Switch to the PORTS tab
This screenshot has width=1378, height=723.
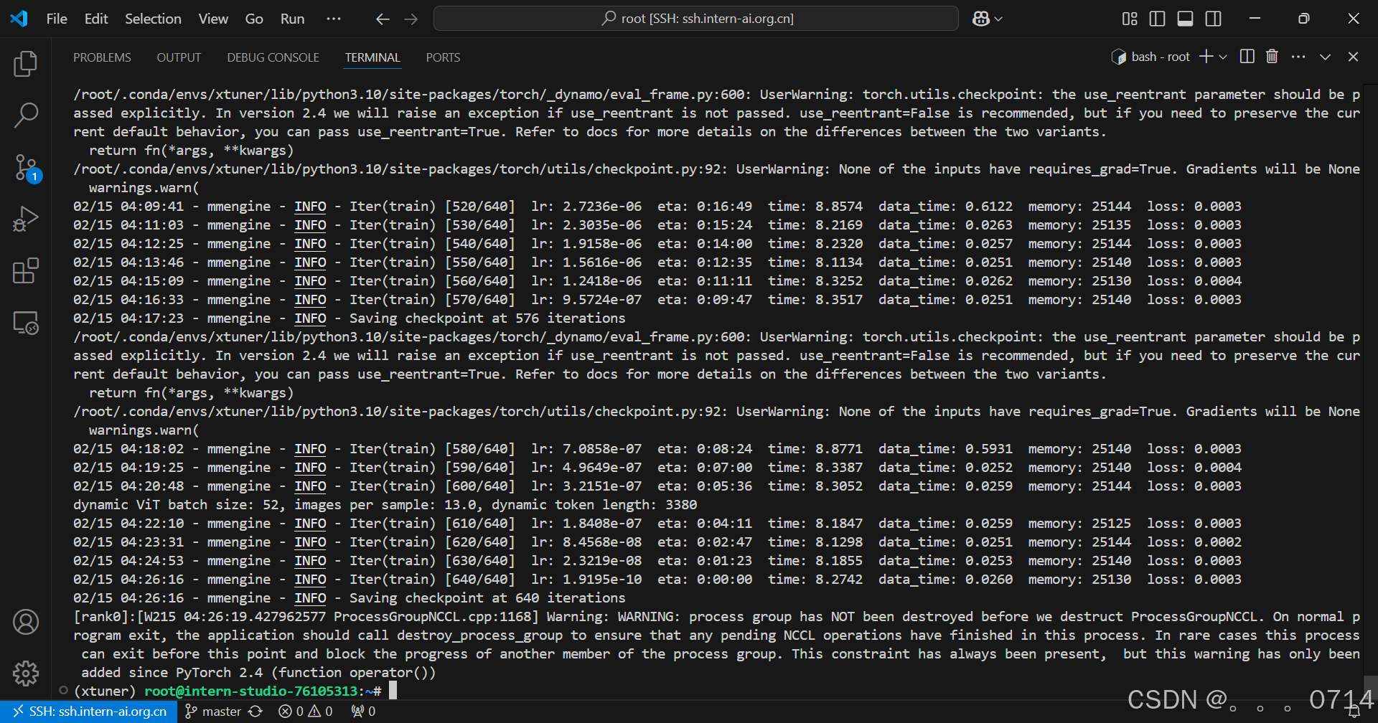[x=443, y=57]
